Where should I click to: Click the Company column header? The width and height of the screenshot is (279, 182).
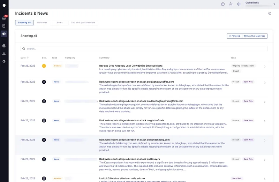point(70,58)
